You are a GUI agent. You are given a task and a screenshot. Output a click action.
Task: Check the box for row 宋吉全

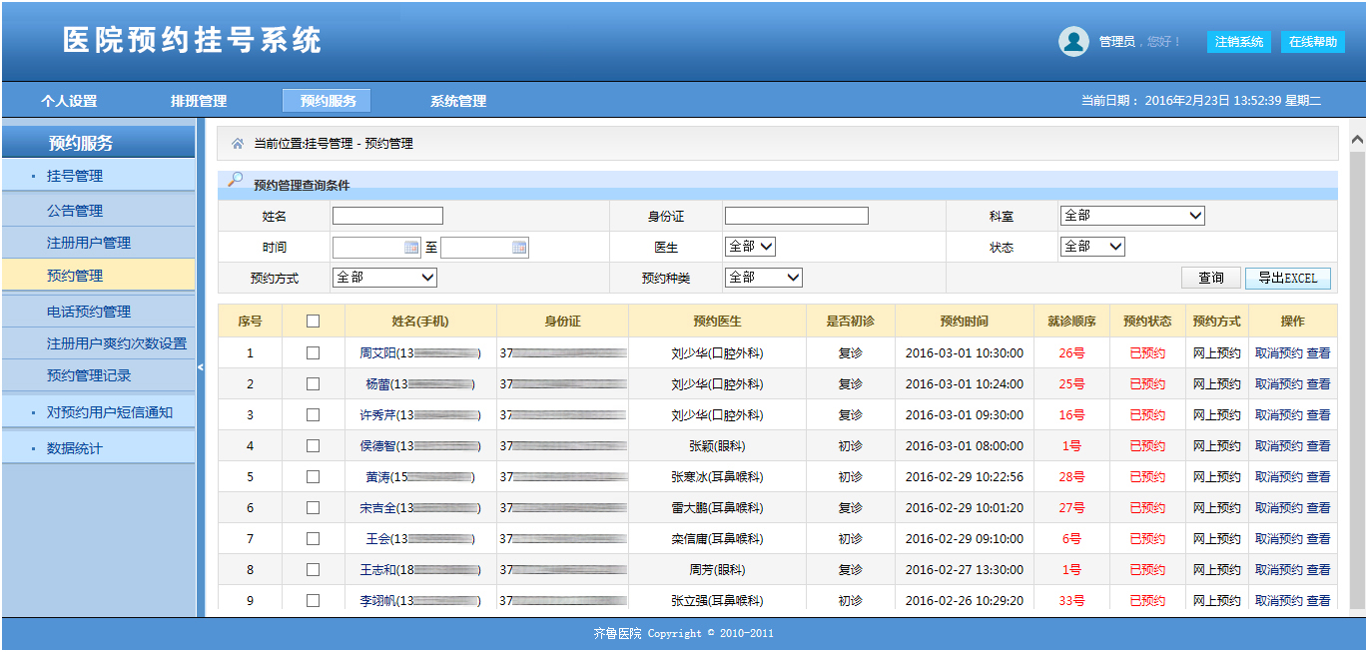click(313, 508)
